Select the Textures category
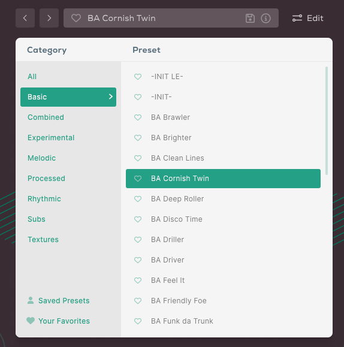This screenshot has width=344, height=347. (x=43, y=240)
